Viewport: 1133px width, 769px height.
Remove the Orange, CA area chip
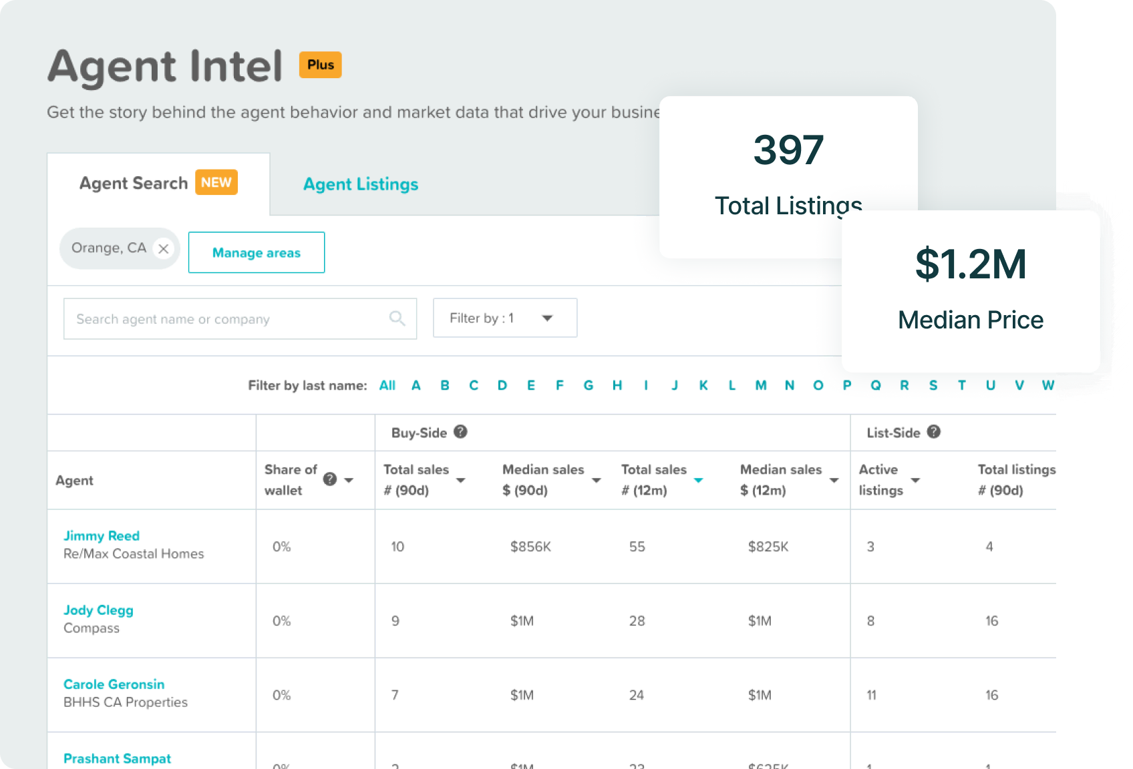[164, 248]
